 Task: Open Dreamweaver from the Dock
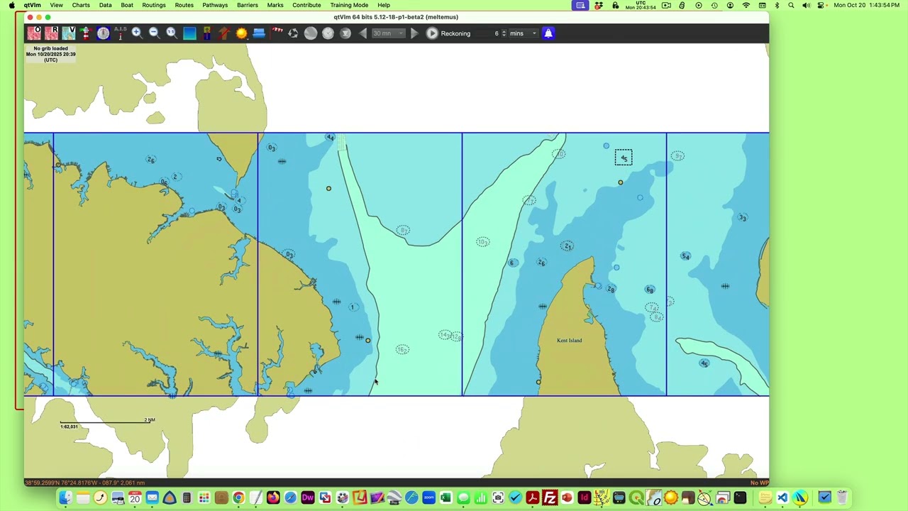pos(307,498)
